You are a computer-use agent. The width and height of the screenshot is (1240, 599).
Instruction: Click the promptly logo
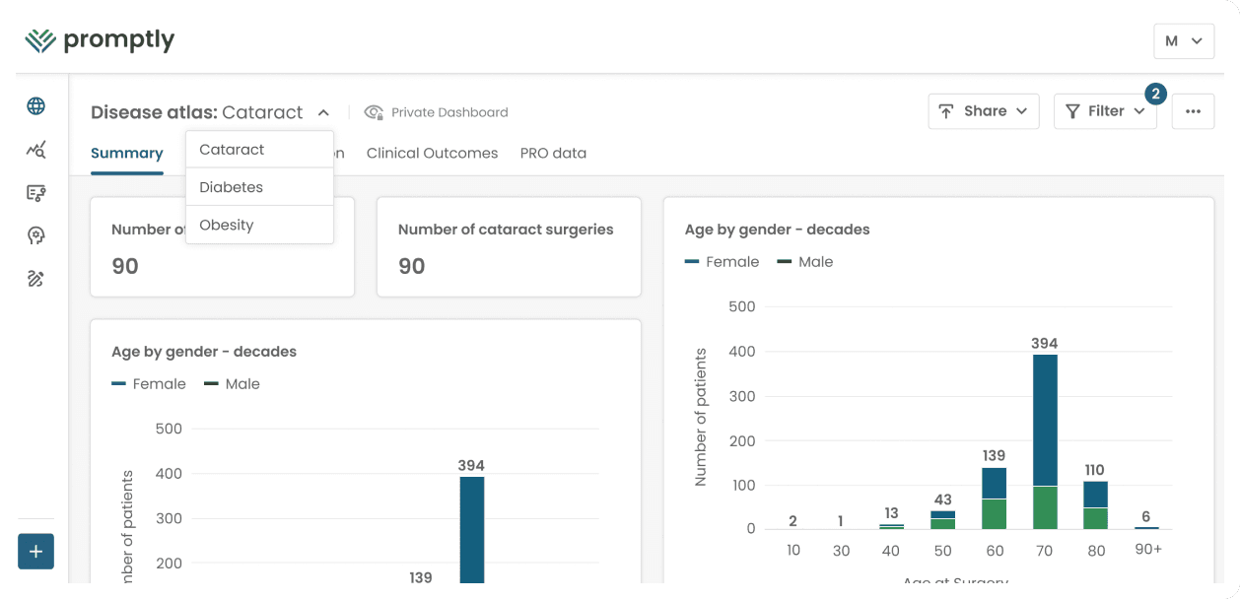point(101,39)
